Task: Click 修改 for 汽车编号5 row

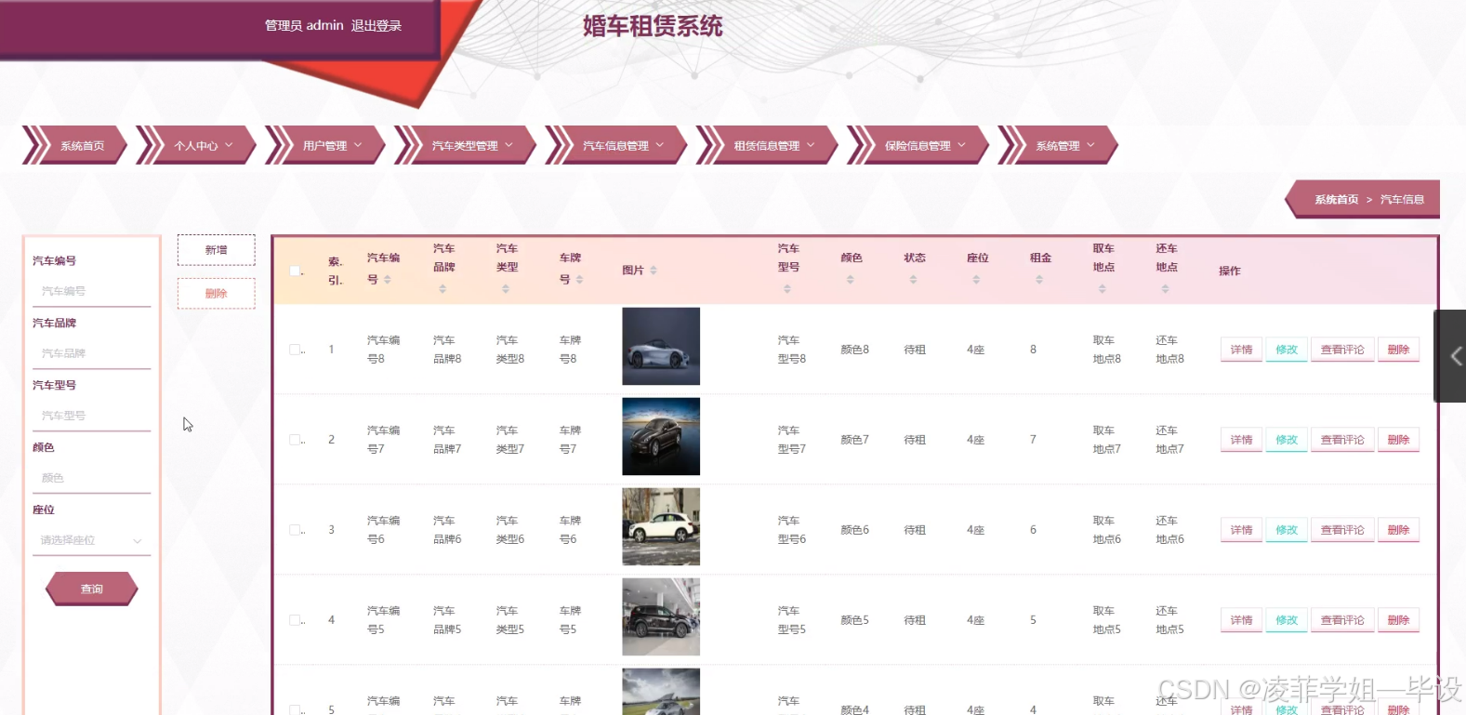Action: [1287, 620]
